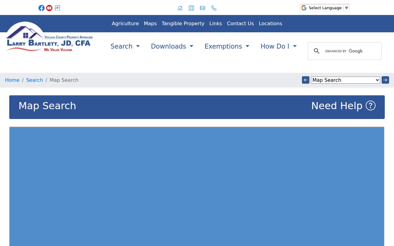The height and width of the screenshot is (246, 394).
Task: Open the Need Help question mark icon
Action: point(371,105)
